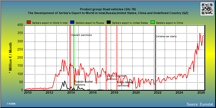Click y-axis value 50
The image size is (216, 108).
click(x=21, y=82)
